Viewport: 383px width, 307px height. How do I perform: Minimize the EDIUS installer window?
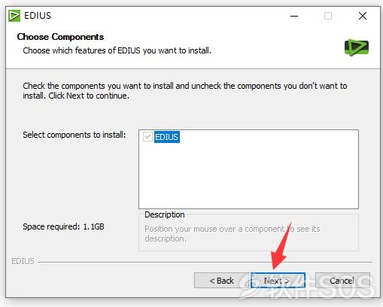tap(294, 16)
